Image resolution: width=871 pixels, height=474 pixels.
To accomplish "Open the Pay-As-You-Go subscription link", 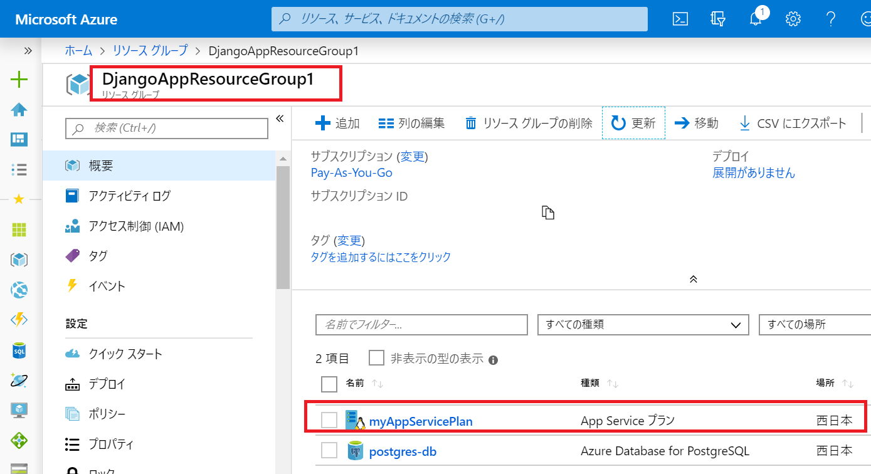I will [x=351, y=173].
